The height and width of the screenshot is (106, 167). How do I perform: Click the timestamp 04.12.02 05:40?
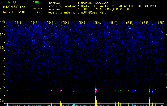(x=14, y=12)
